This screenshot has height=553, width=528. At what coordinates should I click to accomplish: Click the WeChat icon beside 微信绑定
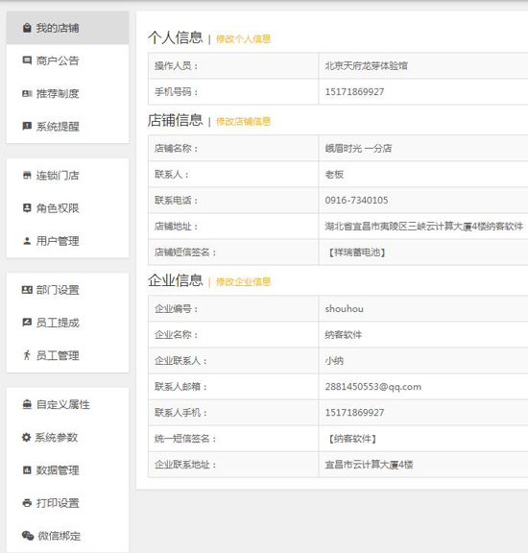(28, 536)
